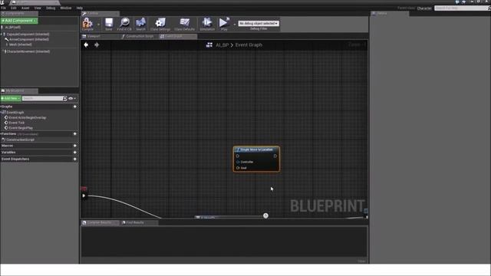Open the Add Component dropdown
This screenshot has height=276, width=491.
18,21
